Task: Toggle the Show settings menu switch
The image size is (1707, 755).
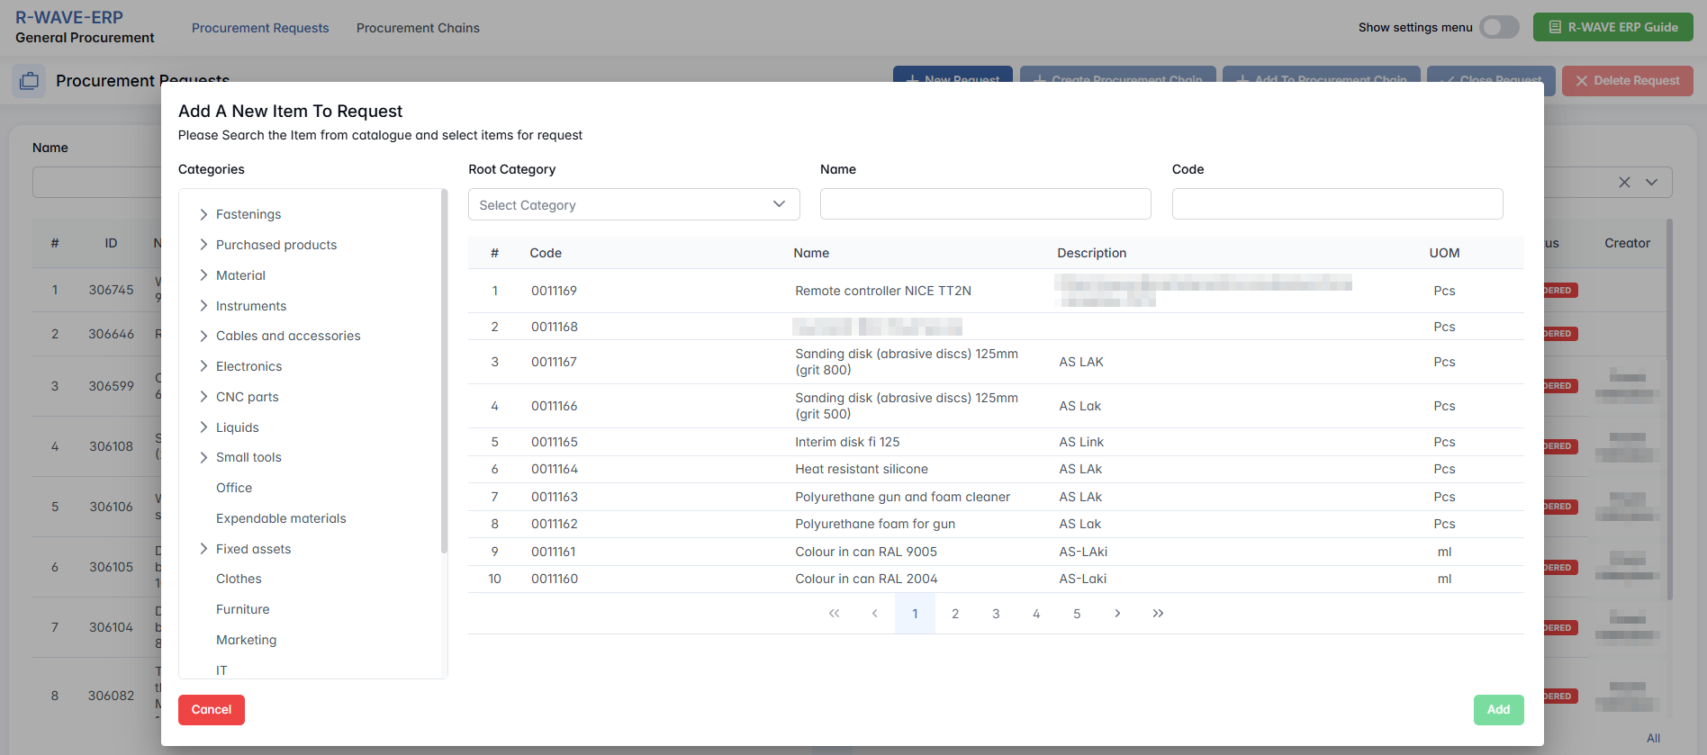Action: (1499, 27)
